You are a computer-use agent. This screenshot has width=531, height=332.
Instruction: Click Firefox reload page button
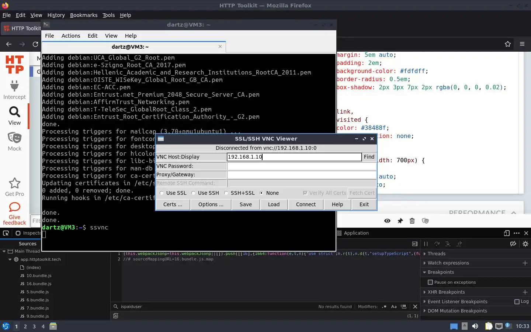point(35,44)
